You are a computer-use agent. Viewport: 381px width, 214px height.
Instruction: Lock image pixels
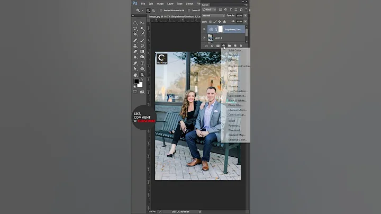click(215, 22)
